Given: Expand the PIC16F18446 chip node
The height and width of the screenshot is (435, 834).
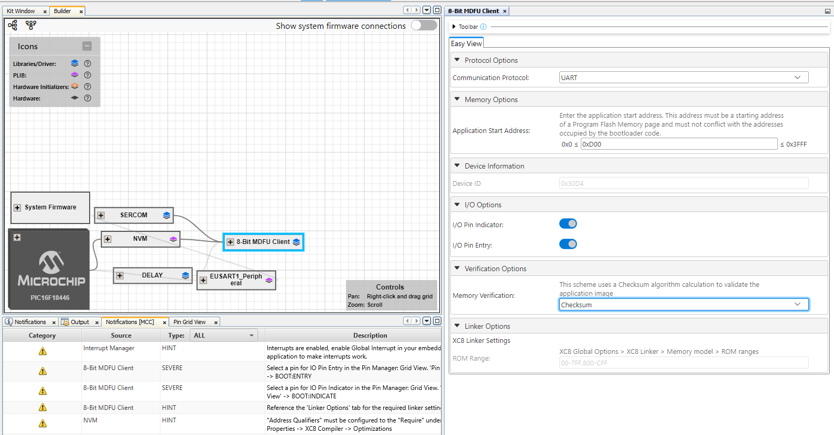Looking at the screenshot, I should point(17,238).
